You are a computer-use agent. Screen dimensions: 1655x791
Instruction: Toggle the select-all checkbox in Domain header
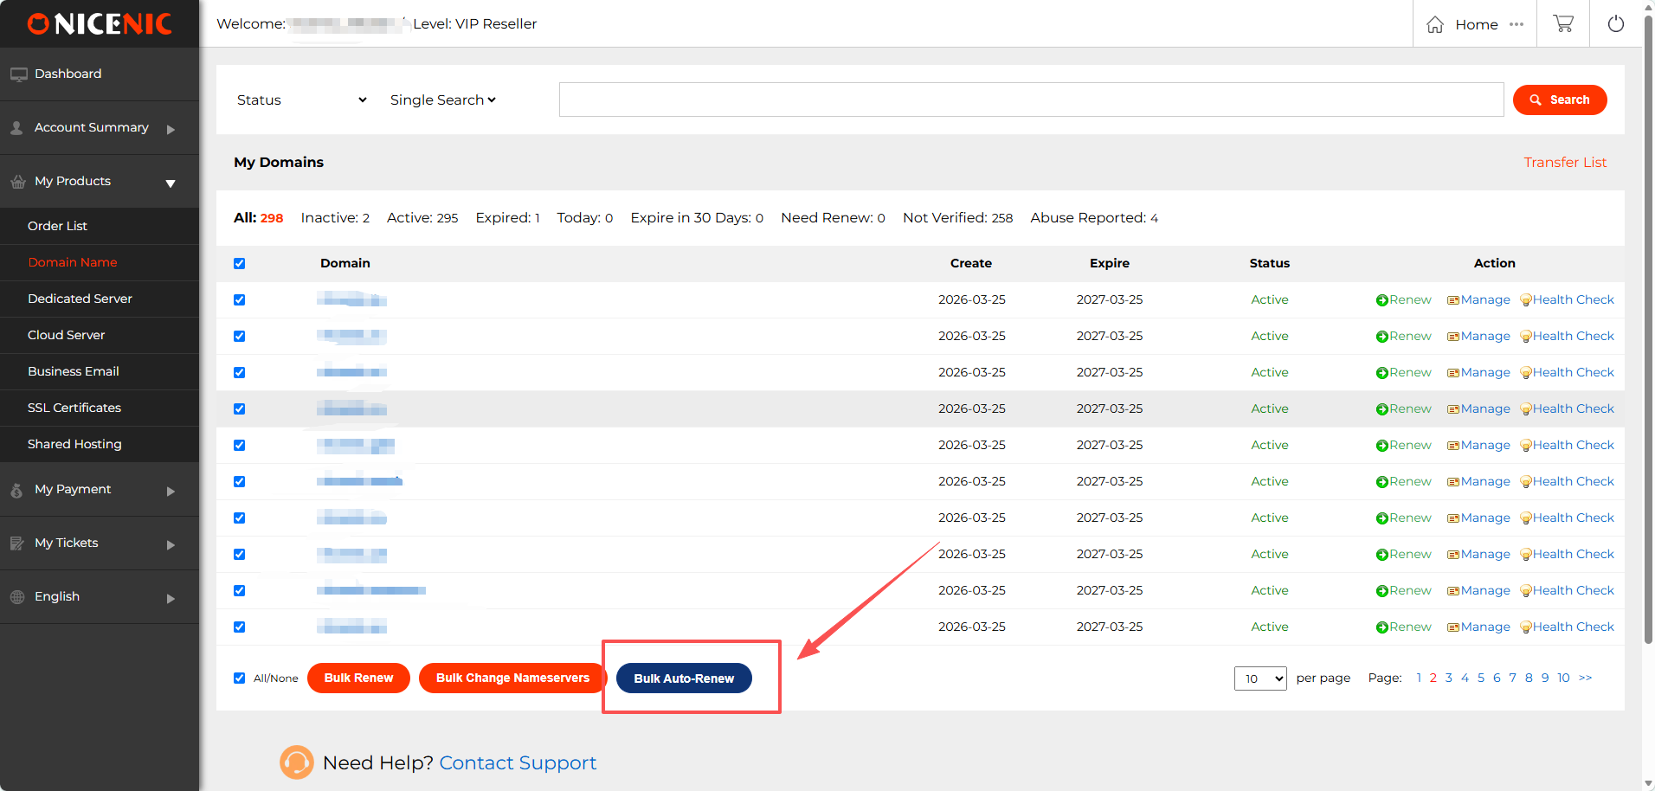pos(239,264)
